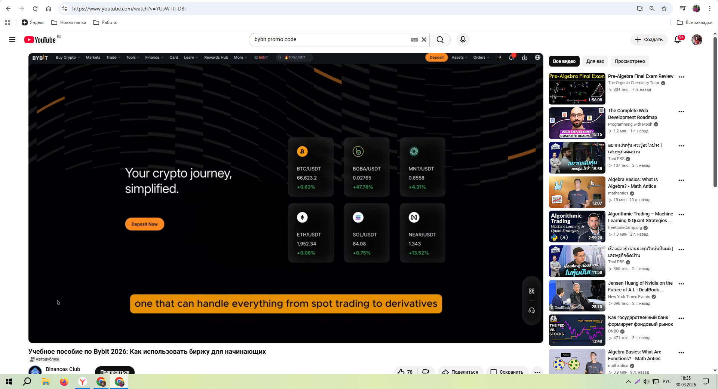Show hidden system tray icons
Screen dimensions: 718x389
point(628,382)
